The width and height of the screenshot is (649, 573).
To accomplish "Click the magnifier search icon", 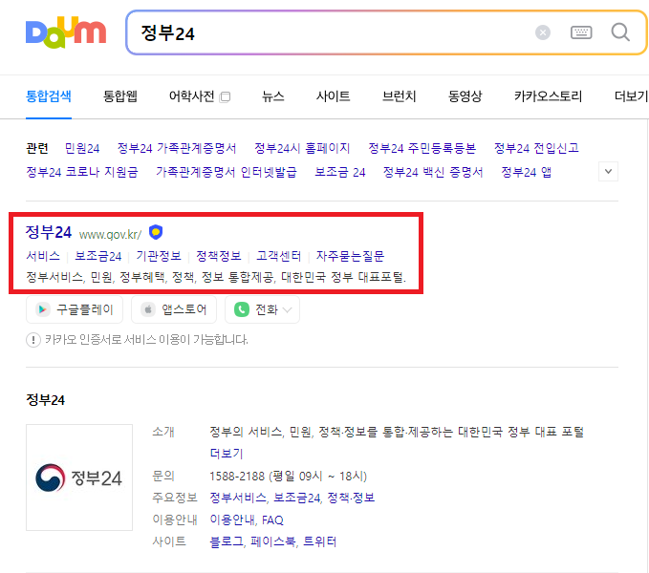I will coord(620,32).
